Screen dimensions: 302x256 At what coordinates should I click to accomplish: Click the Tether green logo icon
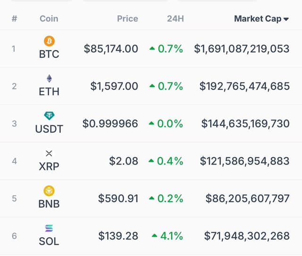49,116
